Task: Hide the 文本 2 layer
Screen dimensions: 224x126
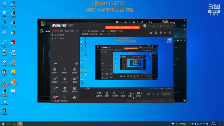Action: coord(52,35)
